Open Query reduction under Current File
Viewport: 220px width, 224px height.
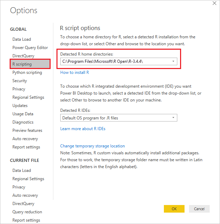point(27,212)
